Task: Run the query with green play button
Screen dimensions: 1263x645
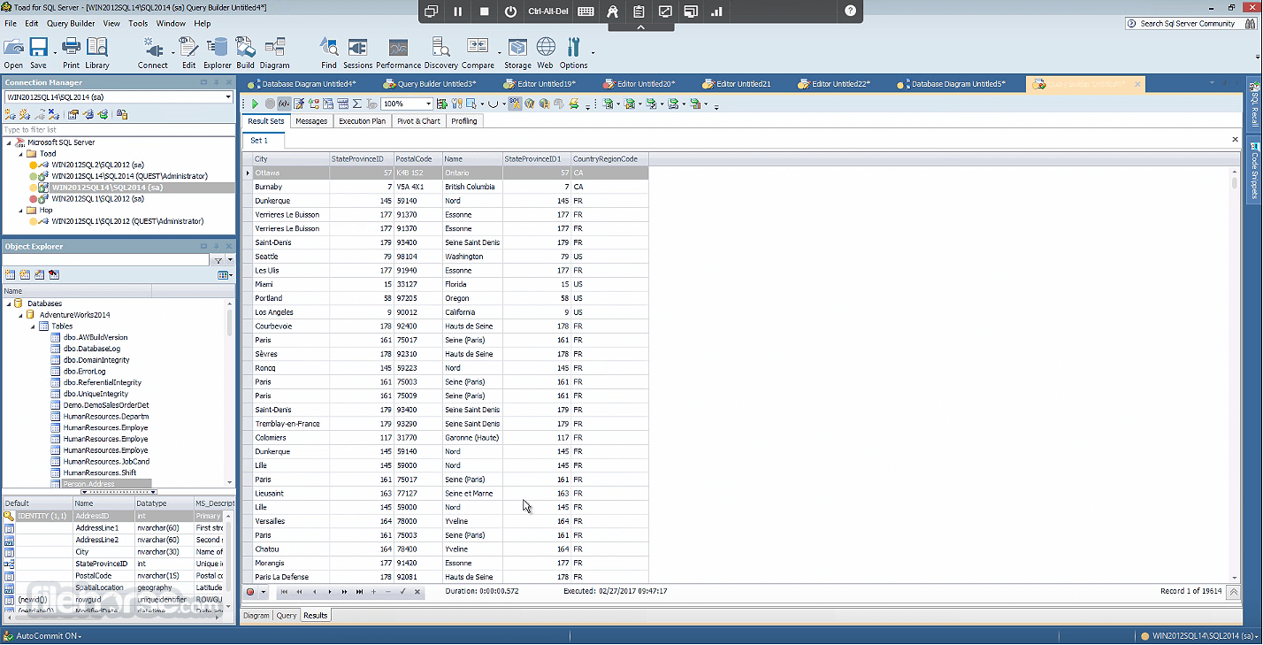Action: (256, 104)
